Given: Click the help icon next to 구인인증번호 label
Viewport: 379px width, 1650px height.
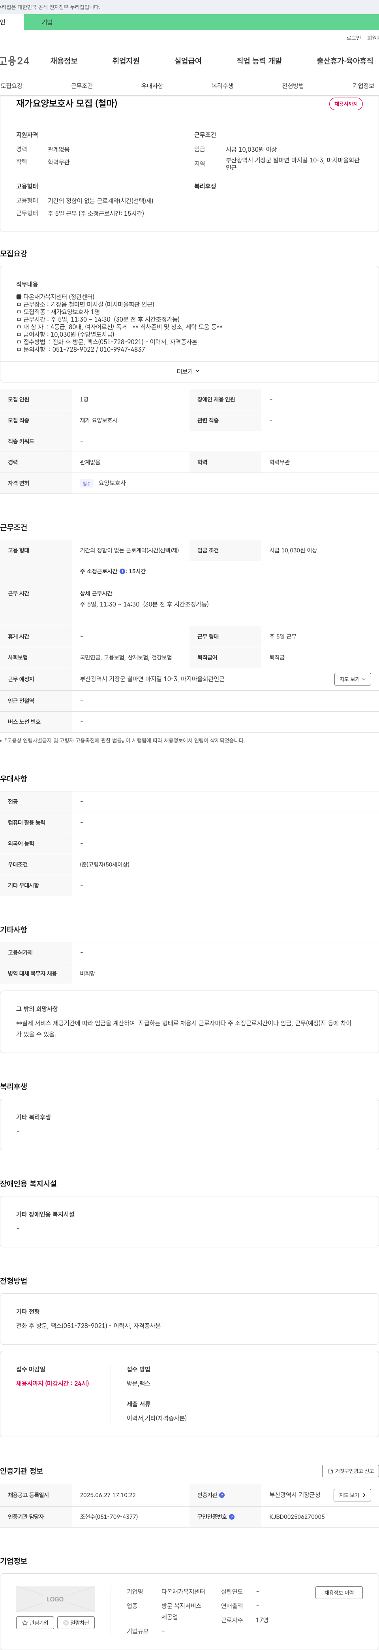Looking at the screenshot, I should coord(232,1517).
